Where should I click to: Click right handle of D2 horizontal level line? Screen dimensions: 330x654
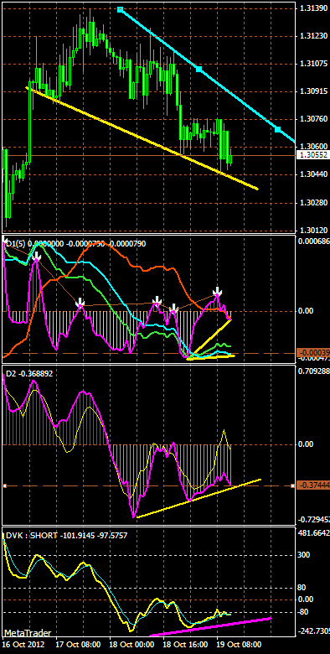(293, 486)
